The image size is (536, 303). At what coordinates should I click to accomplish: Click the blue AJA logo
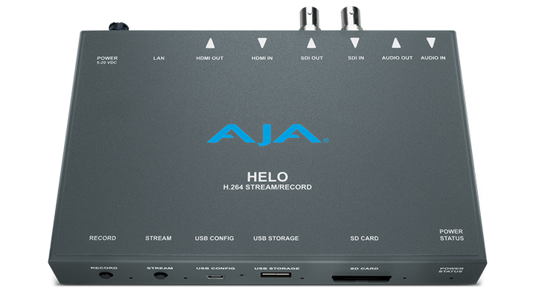(x=268, y=134)
